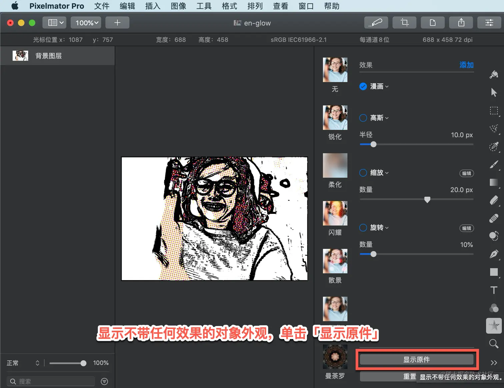
Task: Select the Erase tool
Action: point(494,200)
